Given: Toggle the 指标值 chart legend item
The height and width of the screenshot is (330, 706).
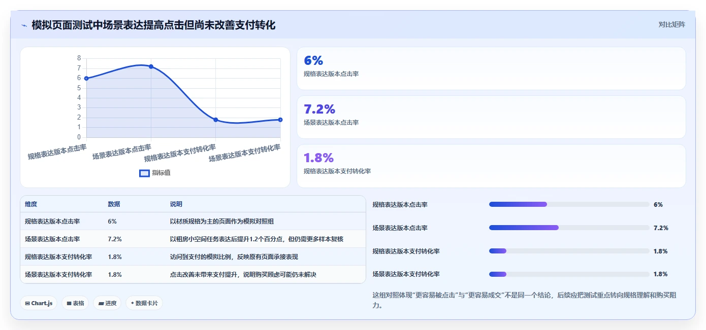Looking at the screenshot, I should click(155, 173).
